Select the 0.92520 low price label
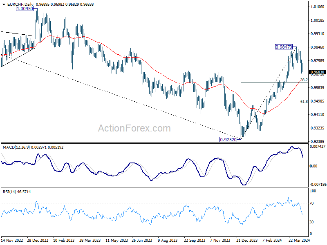The image size is (327, 245). pos(228,140)
